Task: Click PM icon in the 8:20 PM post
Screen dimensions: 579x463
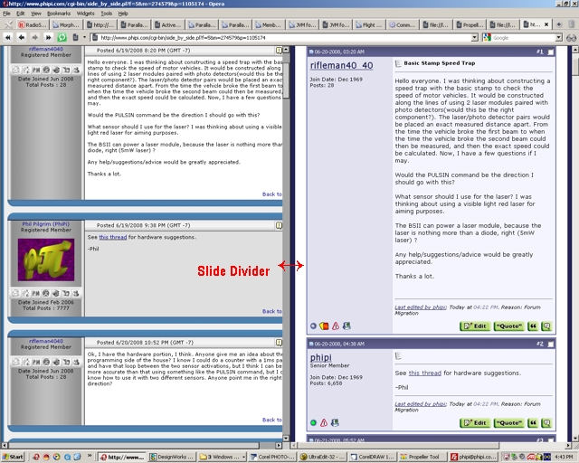Action: tap(36, 70)
